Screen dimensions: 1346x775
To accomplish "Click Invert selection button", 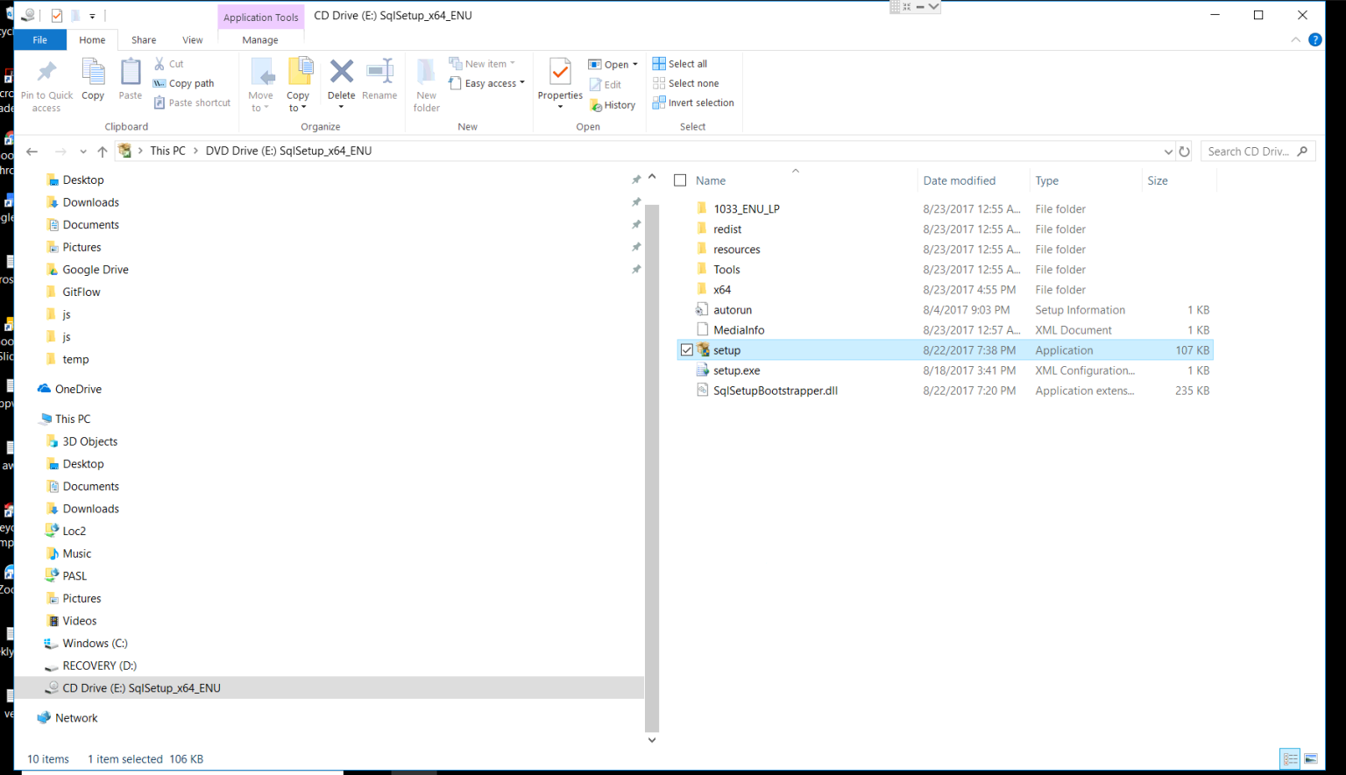I will click(693, 102).
